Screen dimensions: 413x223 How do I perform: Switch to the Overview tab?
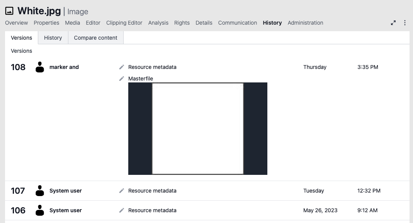pyautogui.click(x=16, y=23)
